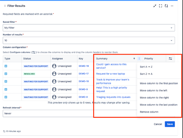Click the Unassigned avatar in DEMO-10 row
The height and width of the screenshot is (138, 183).
pyautogui.click(x=54, y=81)
